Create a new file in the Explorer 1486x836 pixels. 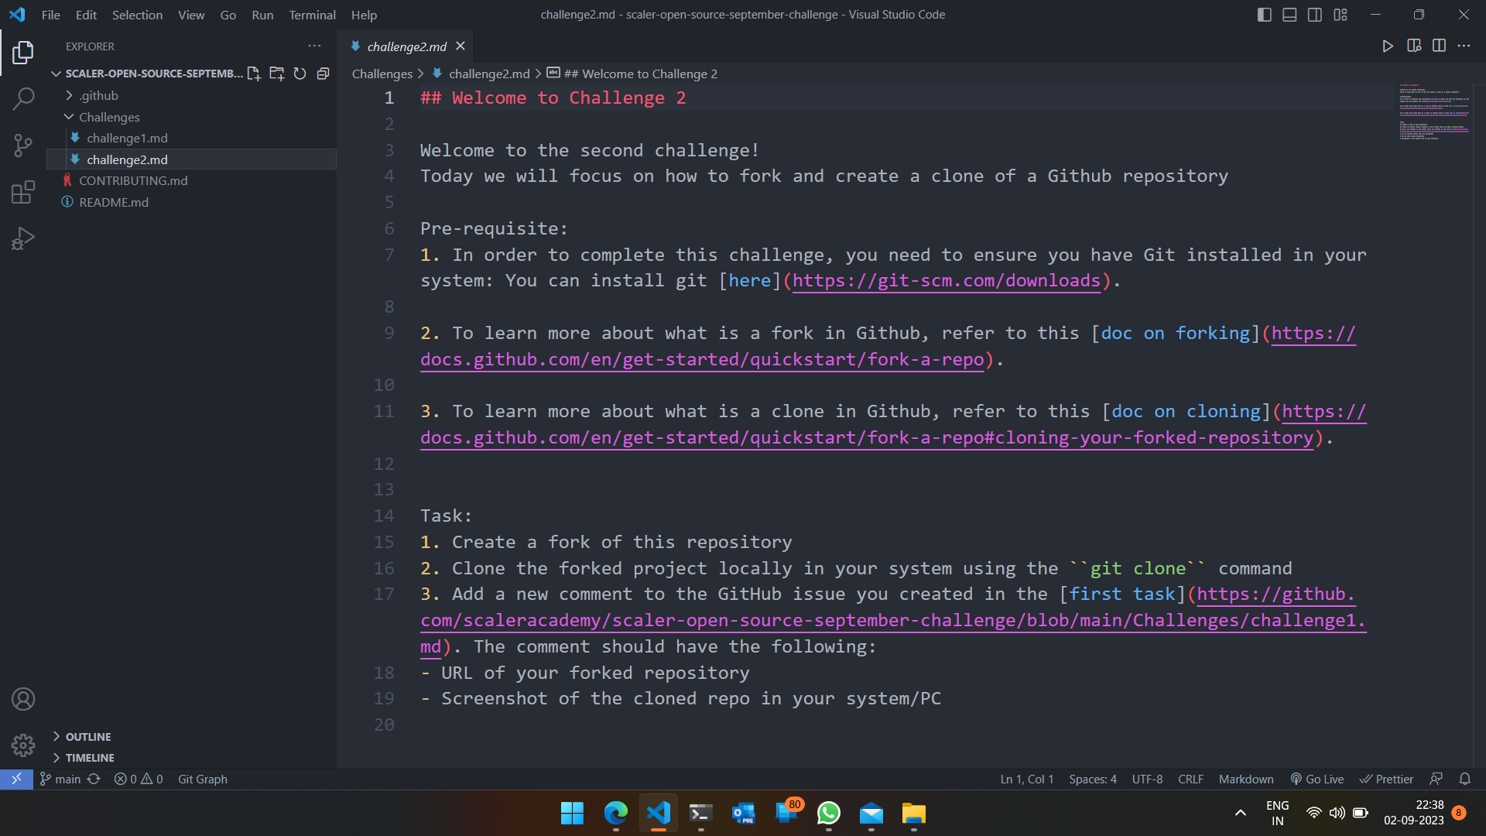pos(254,74)
